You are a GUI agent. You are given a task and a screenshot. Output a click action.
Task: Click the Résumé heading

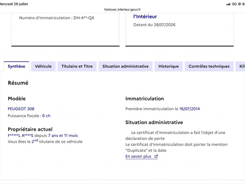click(x=18, y=83)
